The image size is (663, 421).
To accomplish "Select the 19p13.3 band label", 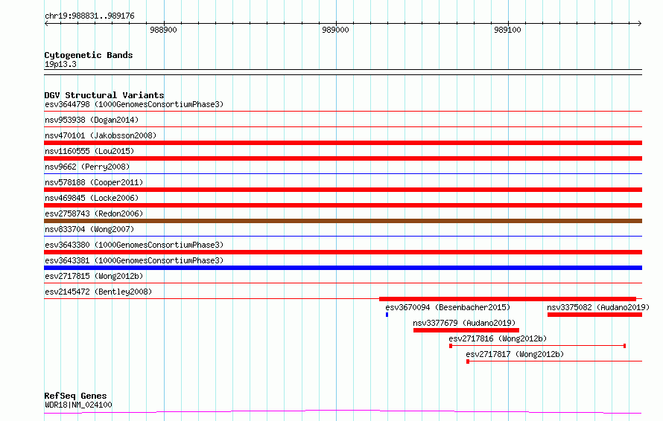I will (x=60, y=64).
